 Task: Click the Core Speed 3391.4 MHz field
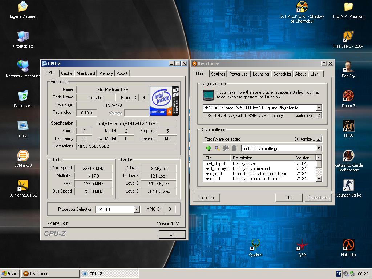(93, 169)
